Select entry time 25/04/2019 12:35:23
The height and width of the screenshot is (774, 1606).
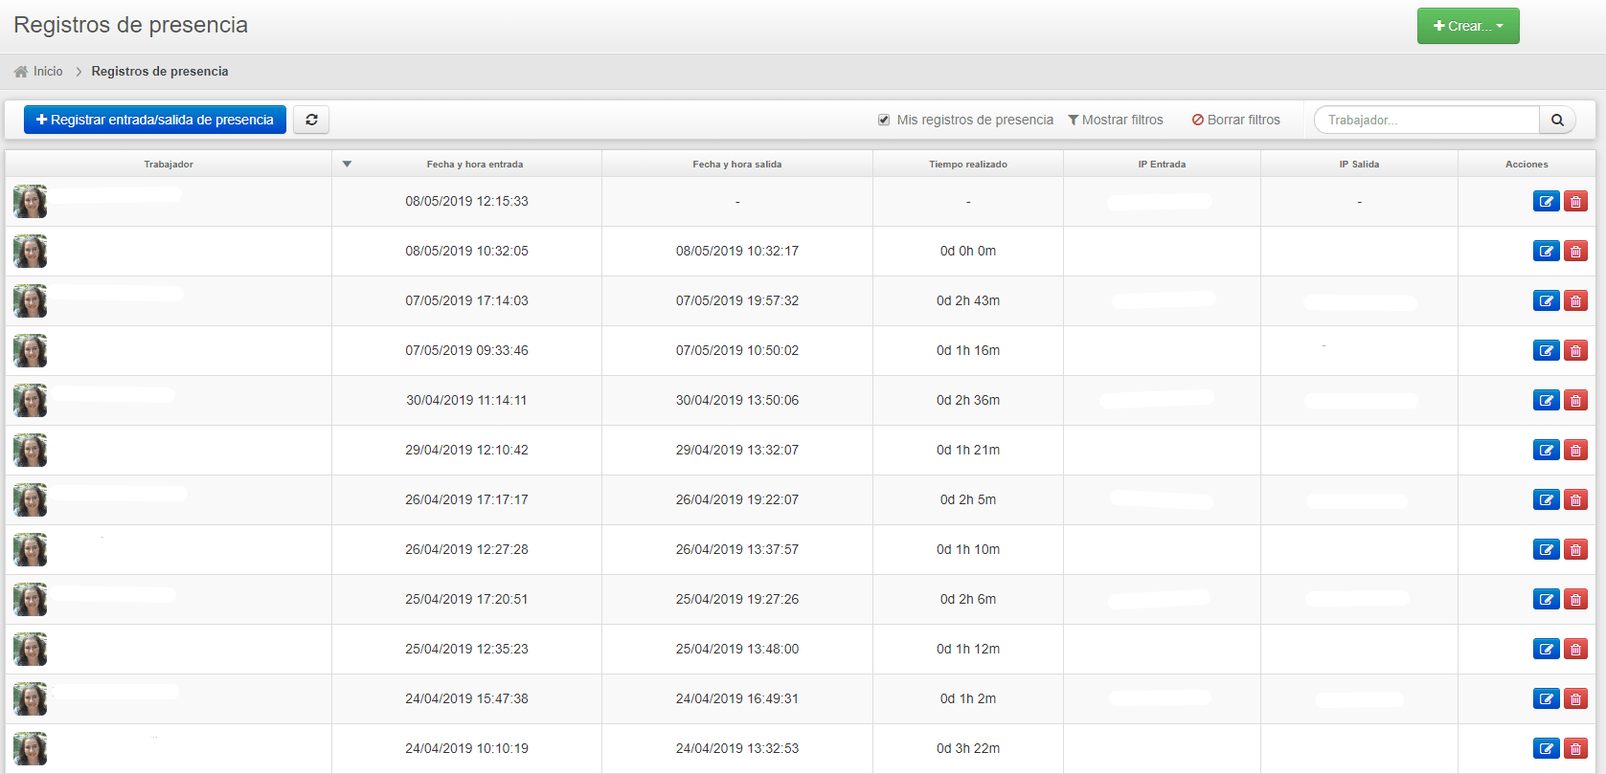pyautogui.click(x=466, y=649)
